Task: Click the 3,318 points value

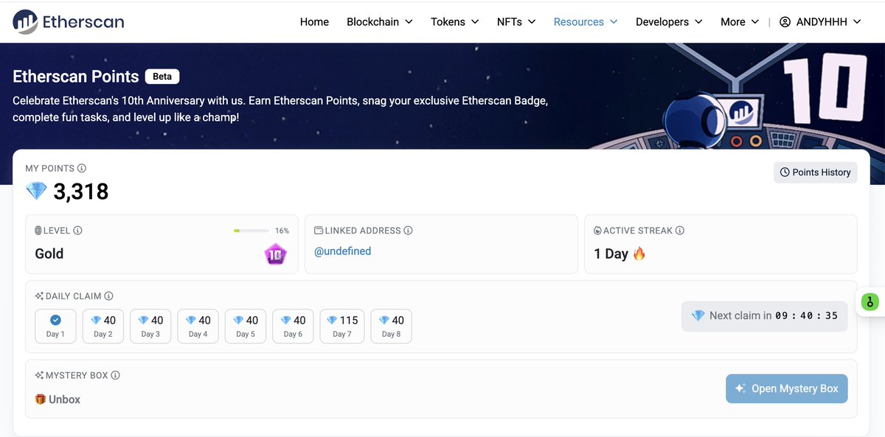Action: coord(81,192)
